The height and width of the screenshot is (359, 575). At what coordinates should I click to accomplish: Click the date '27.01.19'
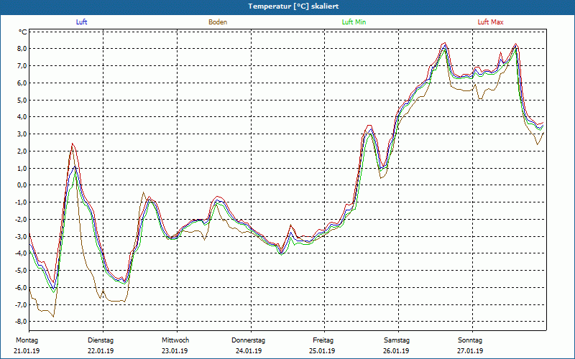470,351
